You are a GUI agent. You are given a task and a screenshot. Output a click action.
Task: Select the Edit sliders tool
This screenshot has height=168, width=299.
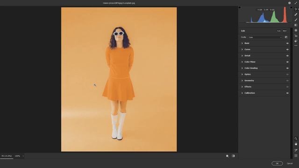(x=296, y=9)
